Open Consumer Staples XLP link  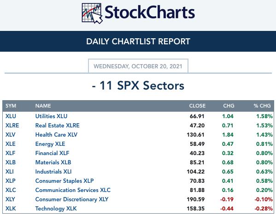coord(65,181)
